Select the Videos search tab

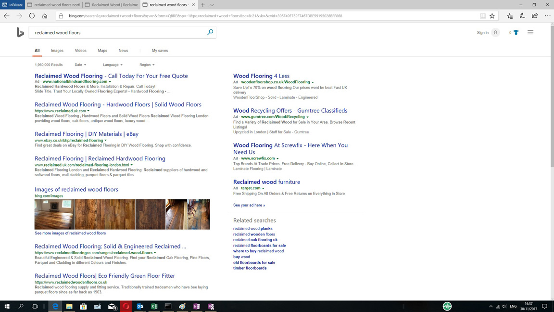[x=80, y=51]
